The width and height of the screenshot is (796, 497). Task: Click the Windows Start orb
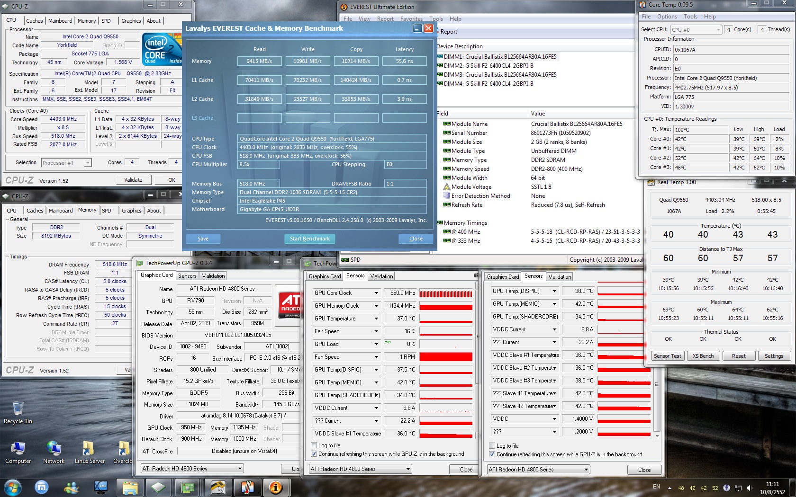[x=12, y=487]
